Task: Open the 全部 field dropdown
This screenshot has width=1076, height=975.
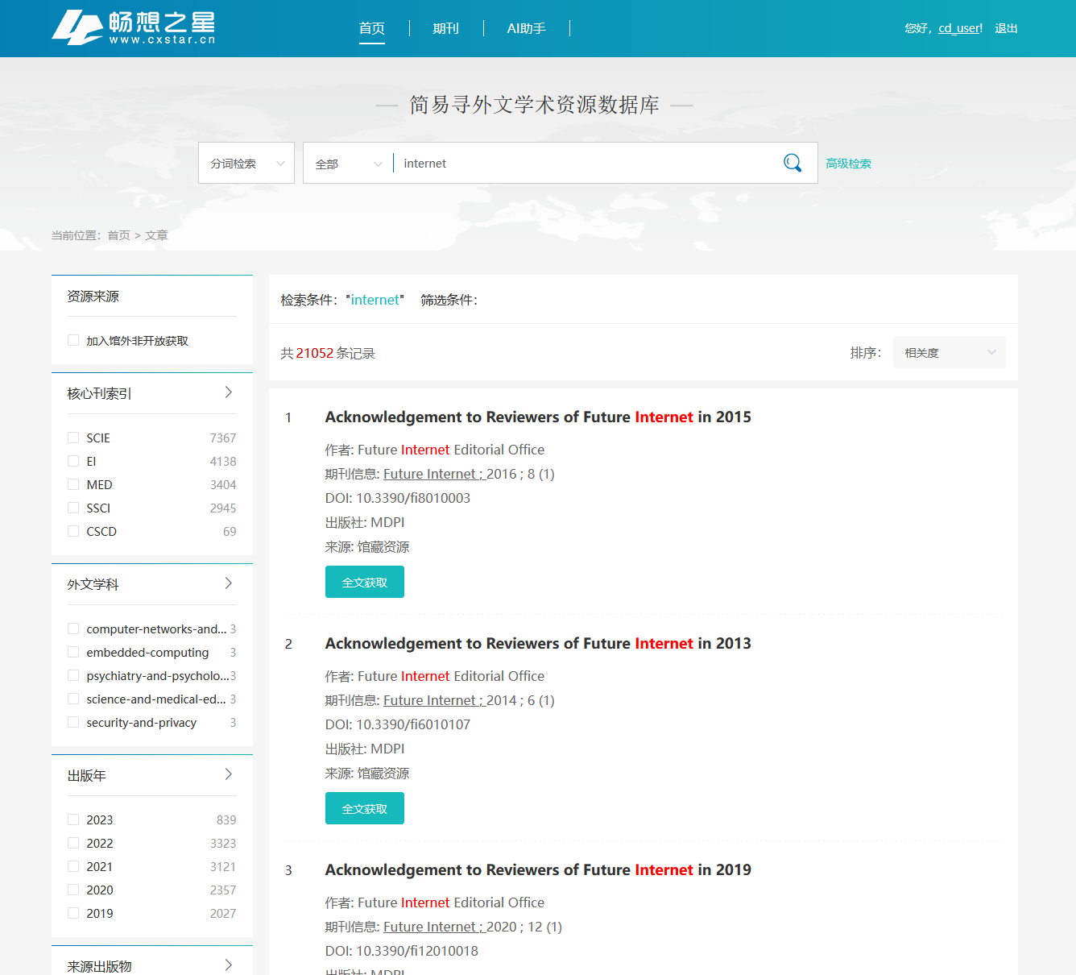Action: 348,164
